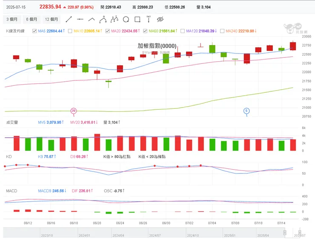315x241 pixels.
Task: Toggle the hide drawings eye icon
Action: [160, 20]
